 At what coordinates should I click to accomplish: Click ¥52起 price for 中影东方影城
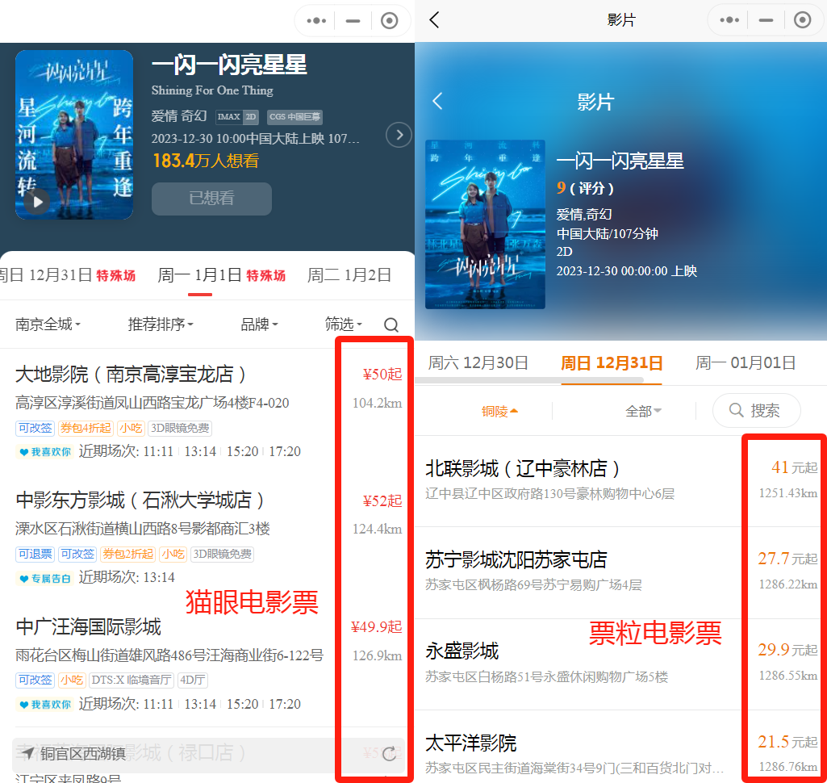[x=382, y=500]
